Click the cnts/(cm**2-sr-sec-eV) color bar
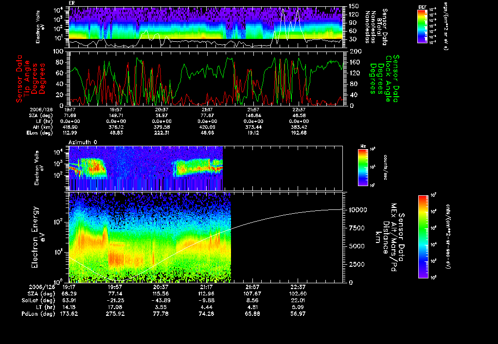This screenshot has width=498, height=344. 423,237
